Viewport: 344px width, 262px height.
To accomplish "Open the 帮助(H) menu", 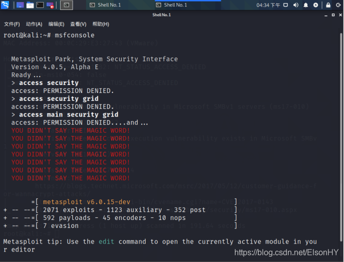I will [101, 24].
